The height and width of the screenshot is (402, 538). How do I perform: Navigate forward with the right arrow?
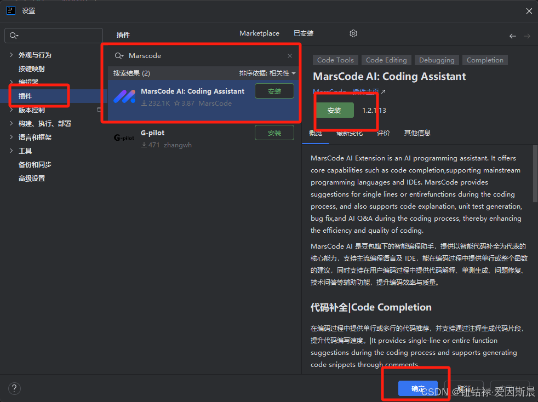coord(527,36)
